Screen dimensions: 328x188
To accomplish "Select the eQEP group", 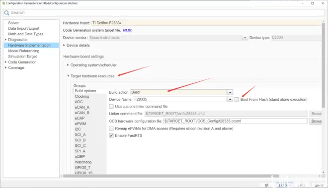I will (80, 157).
